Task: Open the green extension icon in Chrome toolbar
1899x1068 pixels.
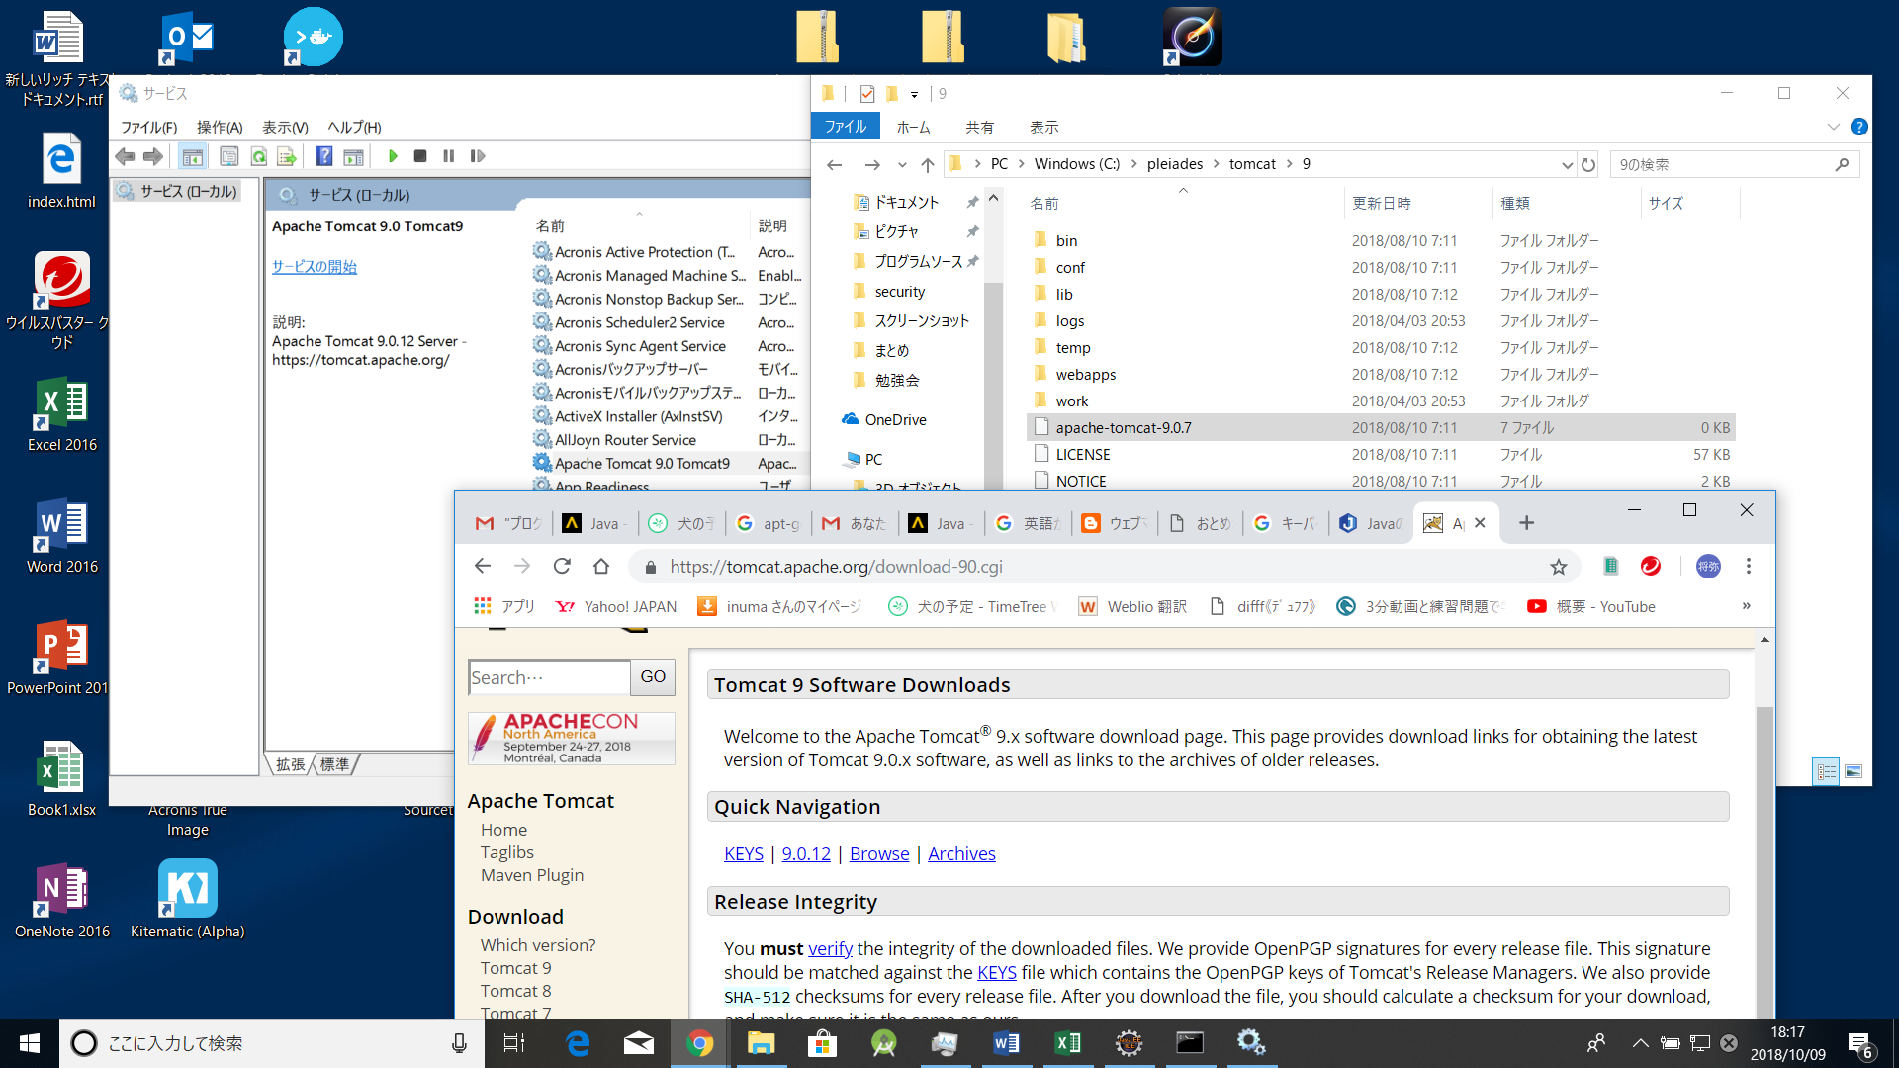Action: click(1611, 566)
